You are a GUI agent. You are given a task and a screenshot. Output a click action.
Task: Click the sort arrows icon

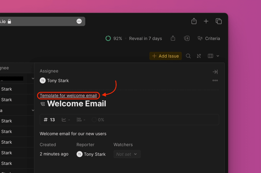pyautogui.click(x=199, y=56)
